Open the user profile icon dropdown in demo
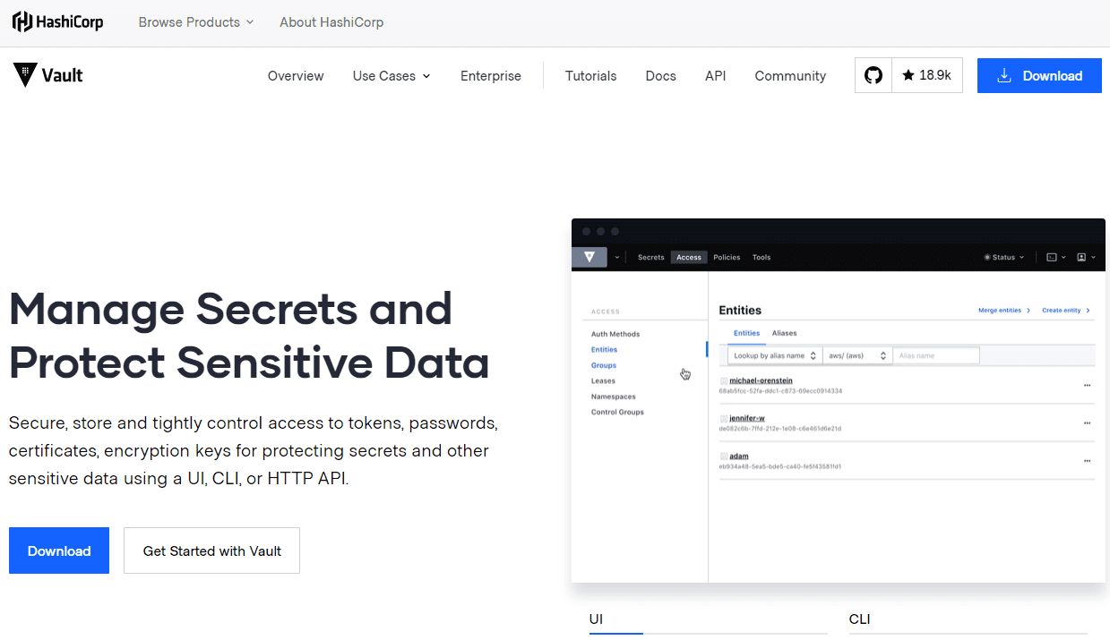Image resolution: width=1110 pixels, height=640 pixels. (1085, 258)
